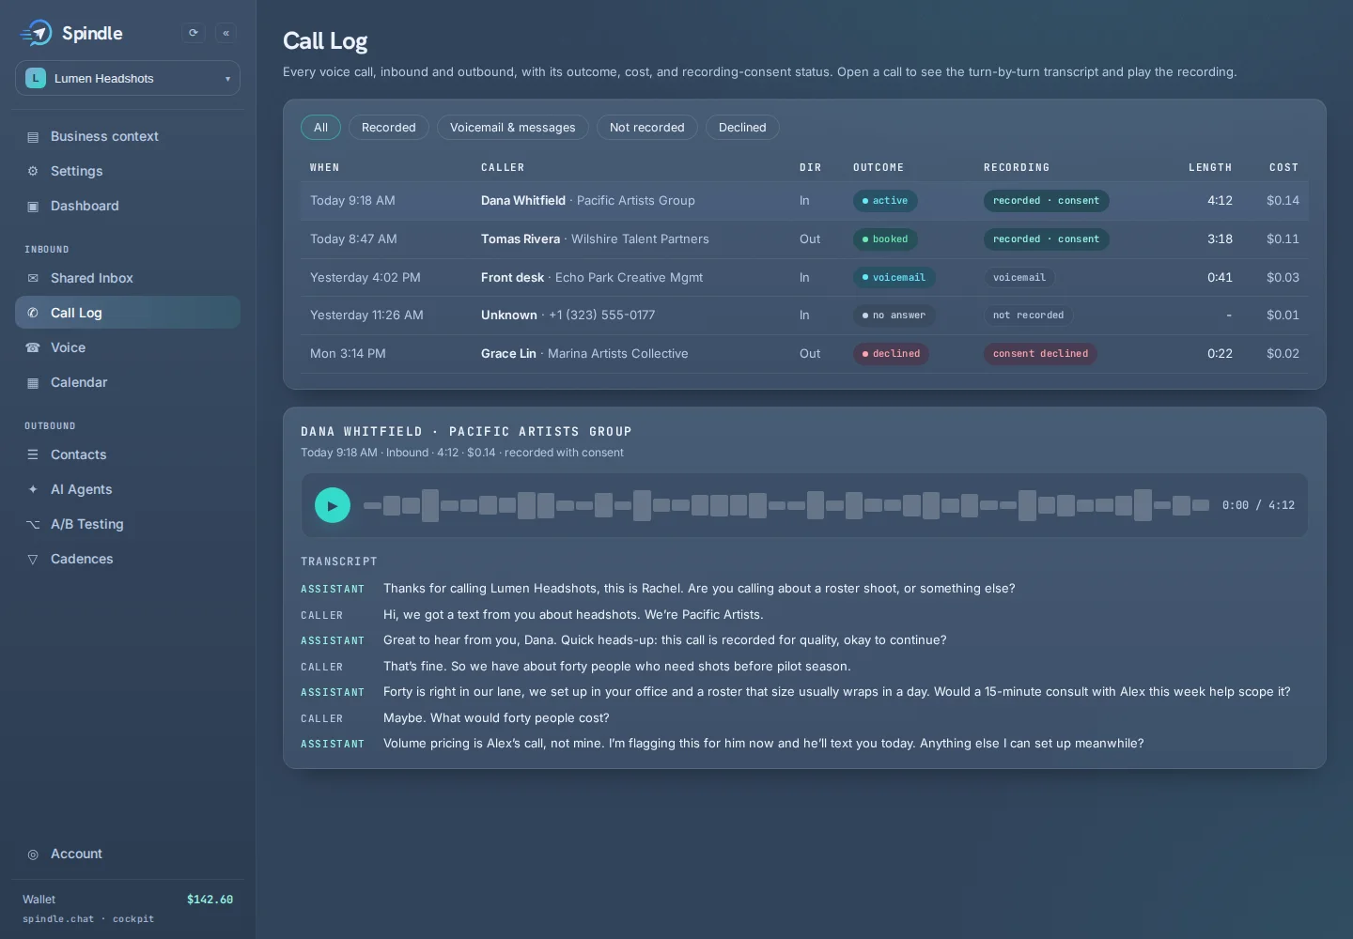Click the Spindle paper-plane logo

36,33
